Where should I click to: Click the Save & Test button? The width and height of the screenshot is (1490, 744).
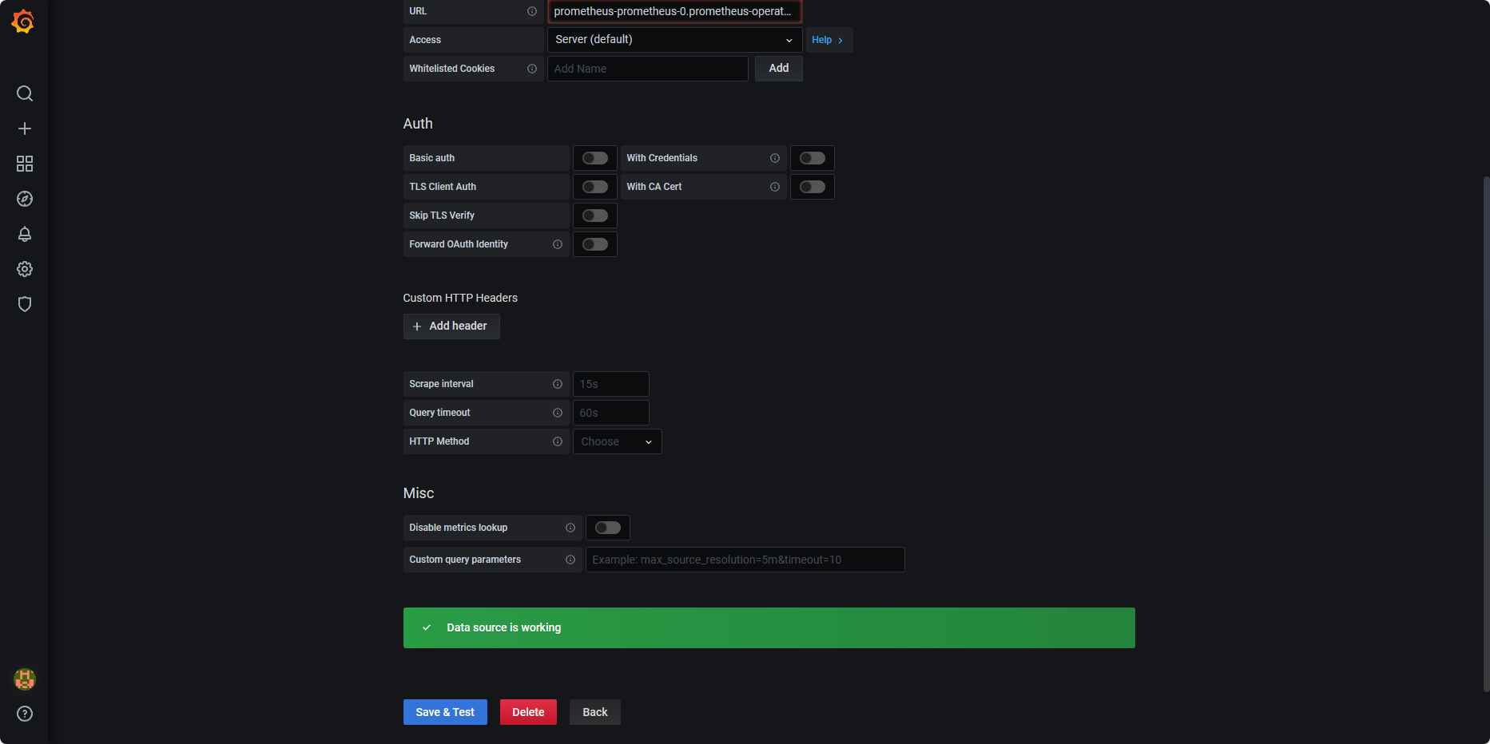(445, 712)
